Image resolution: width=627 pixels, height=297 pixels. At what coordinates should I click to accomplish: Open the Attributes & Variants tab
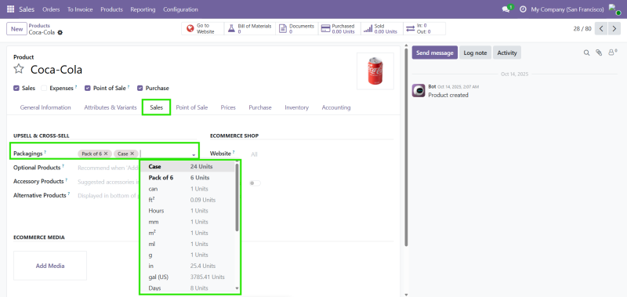pos(111,107)
